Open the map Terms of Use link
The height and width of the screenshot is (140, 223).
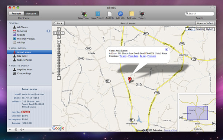pos(170,130)
